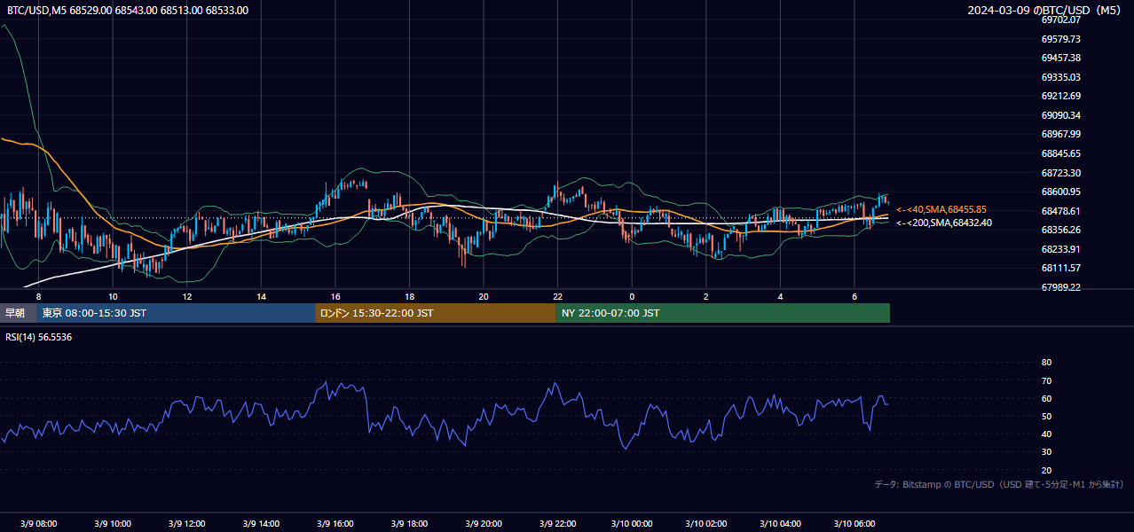Click hour tick 2 on price chart axis
This screenshot has width=1134, height=532.
[x=706, y=296]
